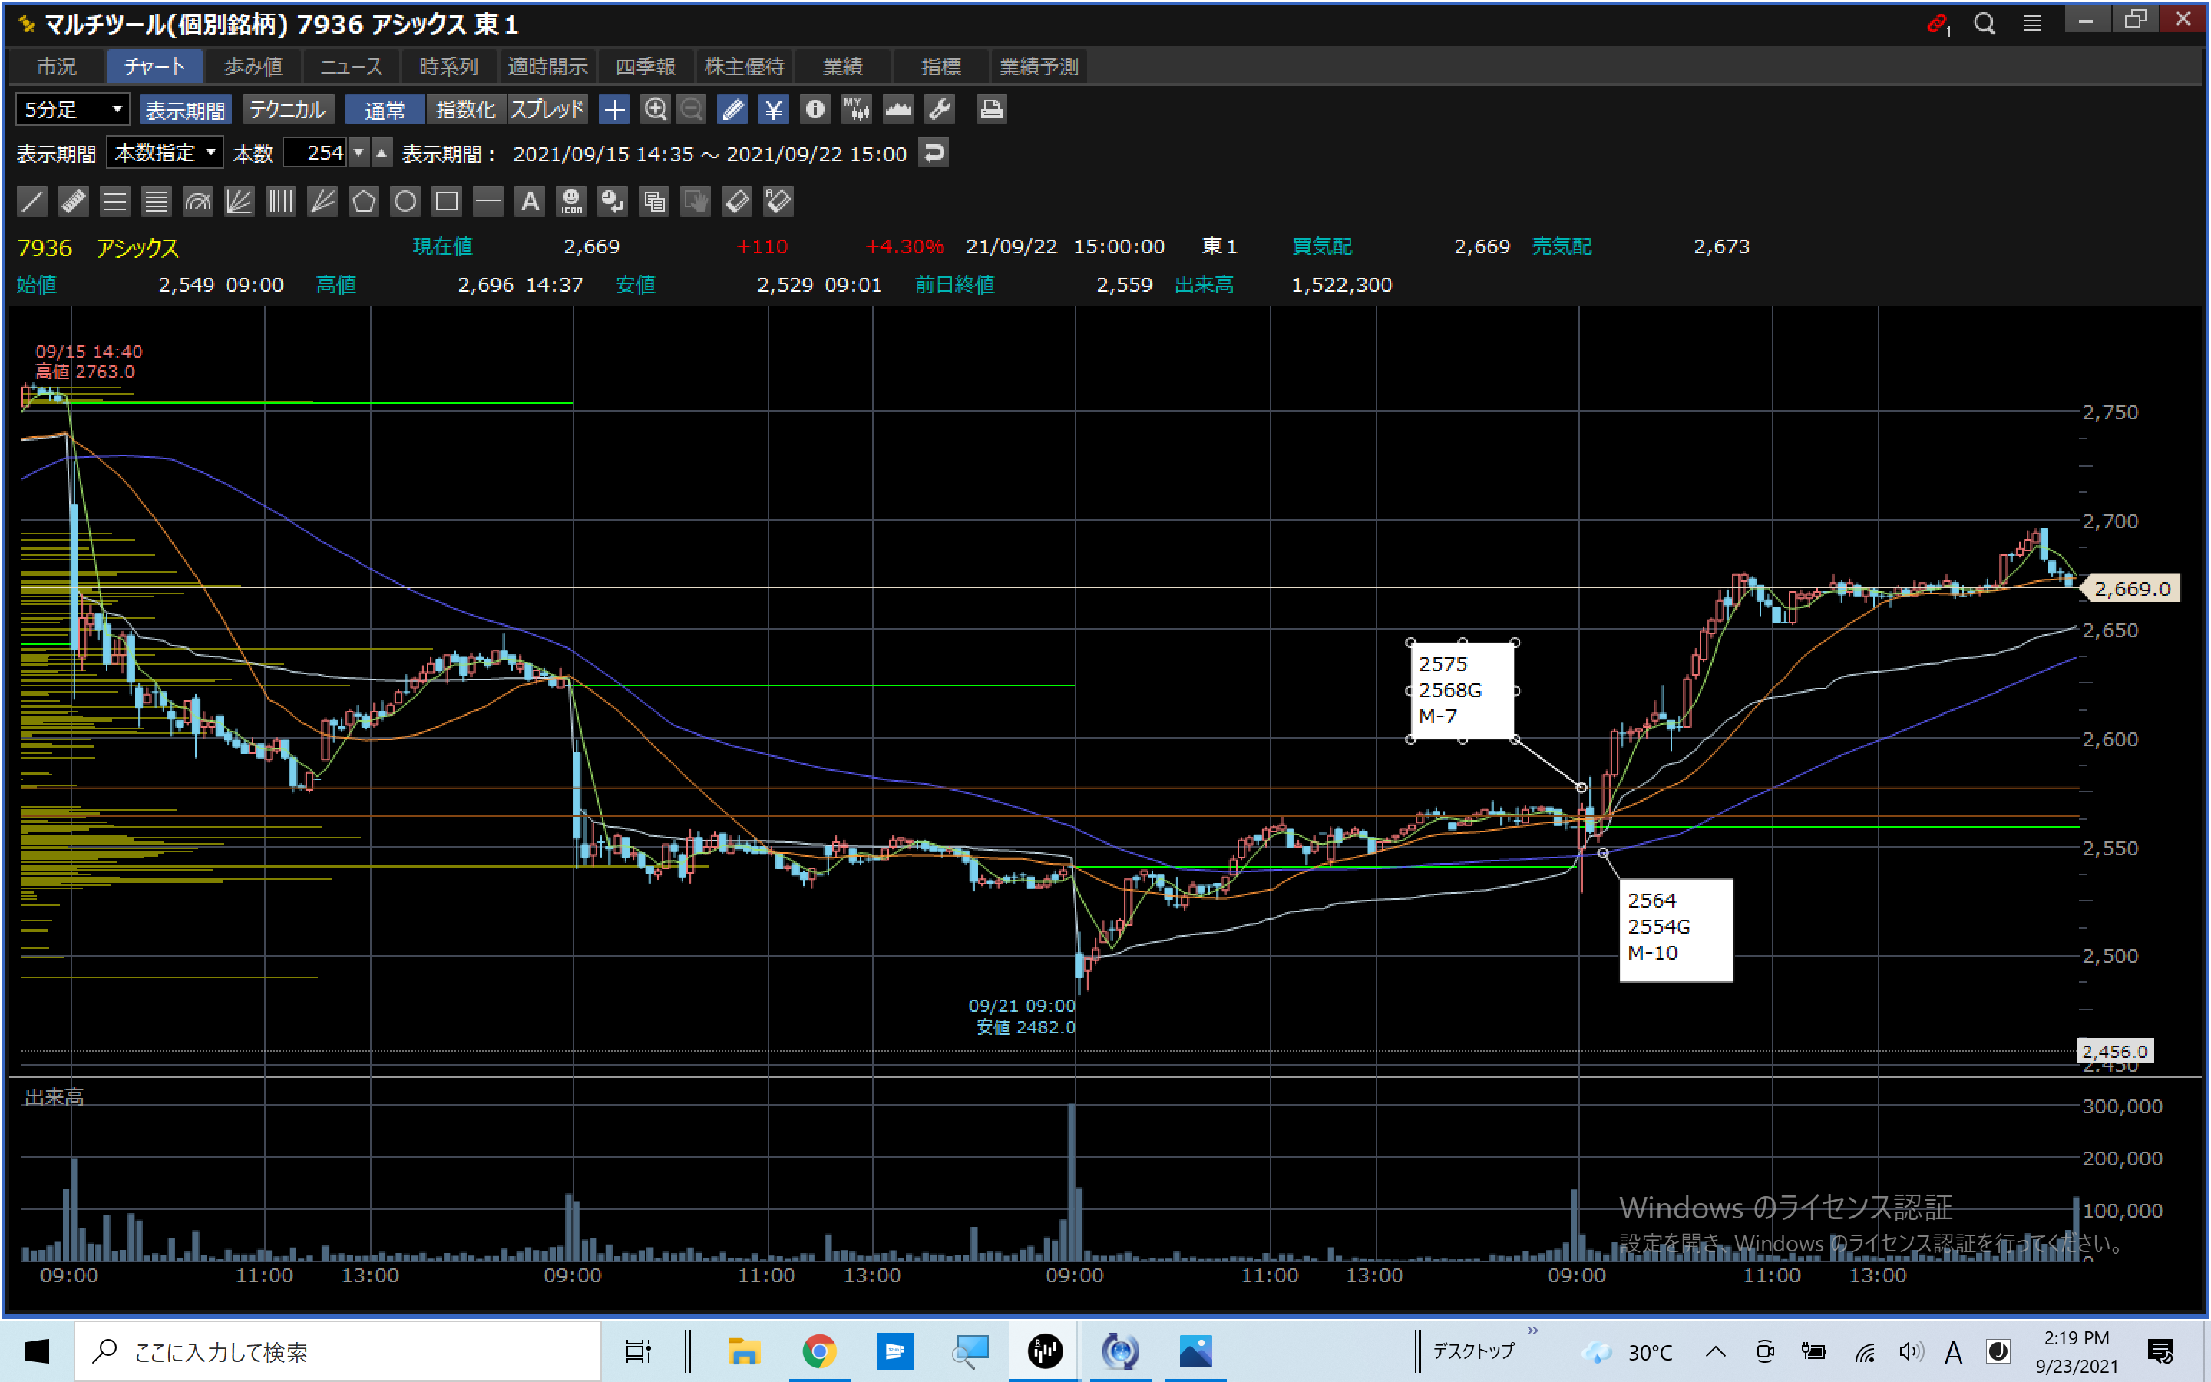
Task: Open the 5分足 timeframe dropdown
Action: pyautogui.click(x=72, y=110)
